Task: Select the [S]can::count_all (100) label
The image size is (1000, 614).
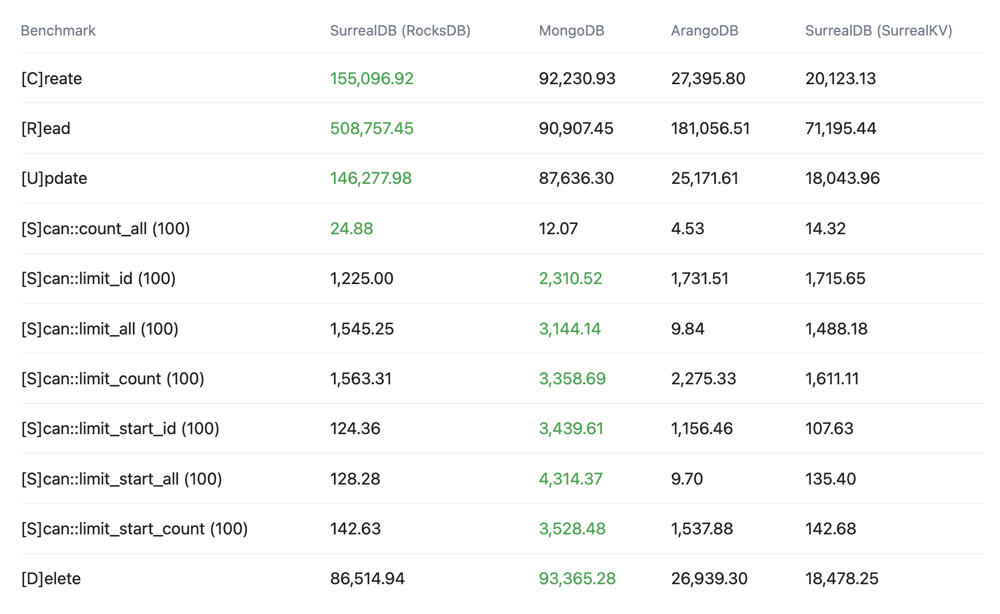Action: pyautogui.click(x=105, y=229)
